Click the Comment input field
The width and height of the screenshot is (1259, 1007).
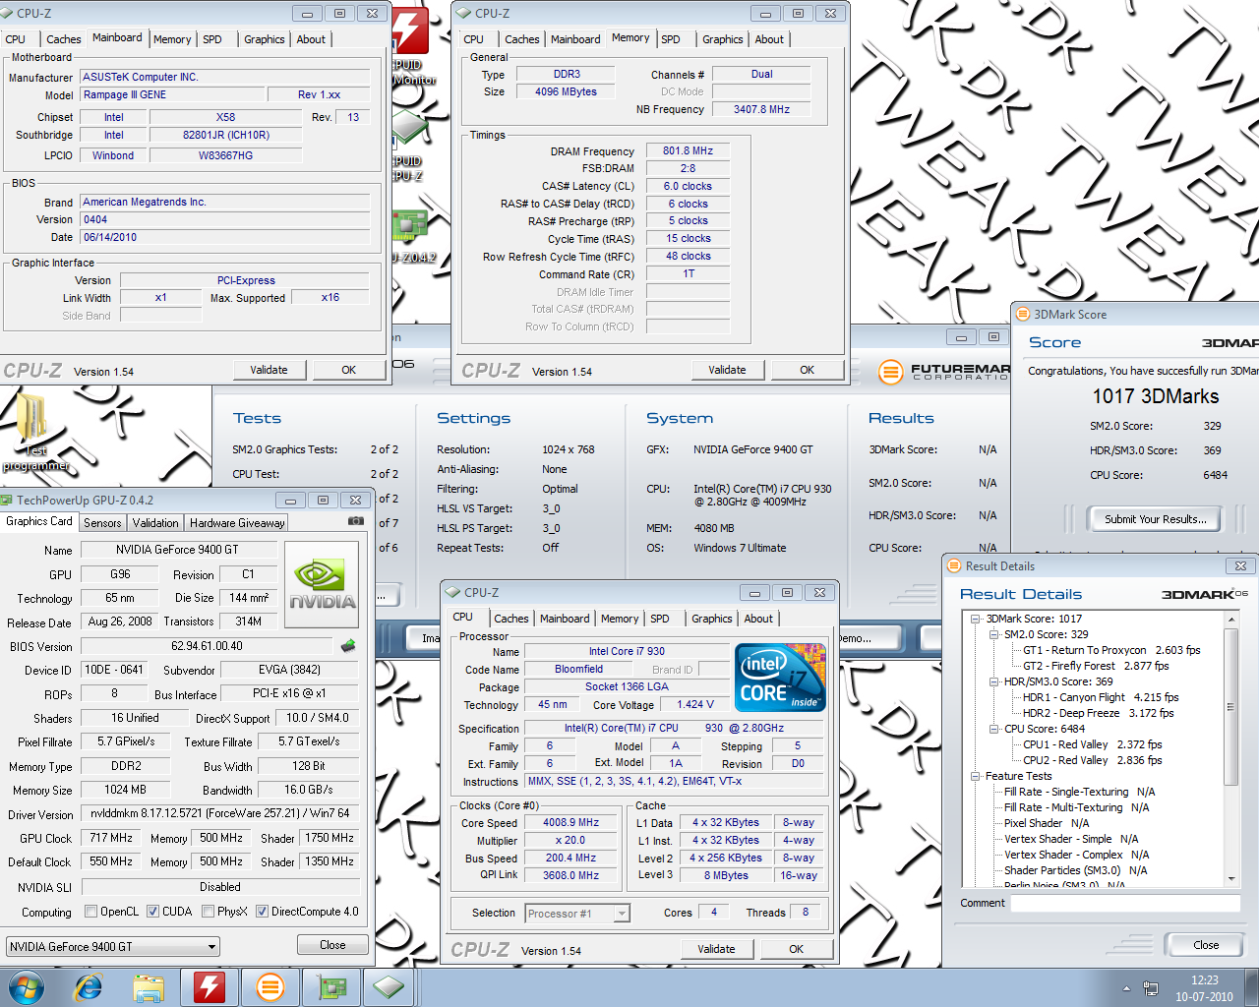tap(1125, 903)
